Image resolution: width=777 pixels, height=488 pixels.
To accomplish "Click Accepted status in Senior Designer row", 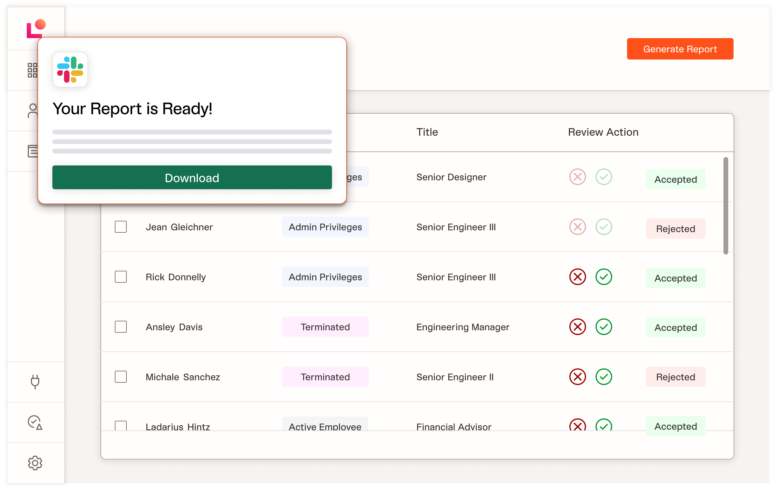I will [x=676, y=179].
